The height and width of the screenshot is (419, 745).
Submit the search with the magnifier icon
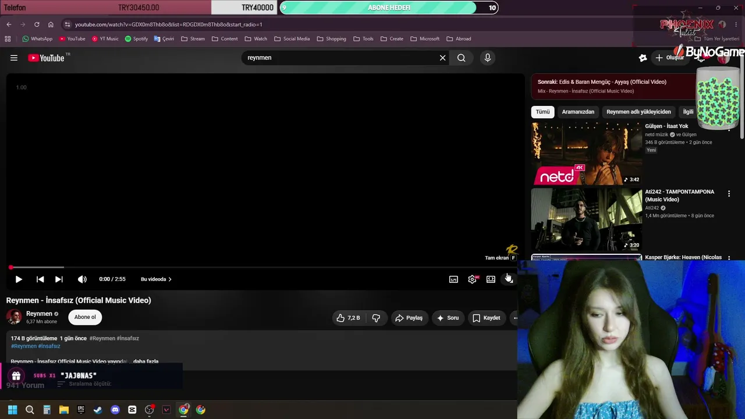(x=461, y=58)
